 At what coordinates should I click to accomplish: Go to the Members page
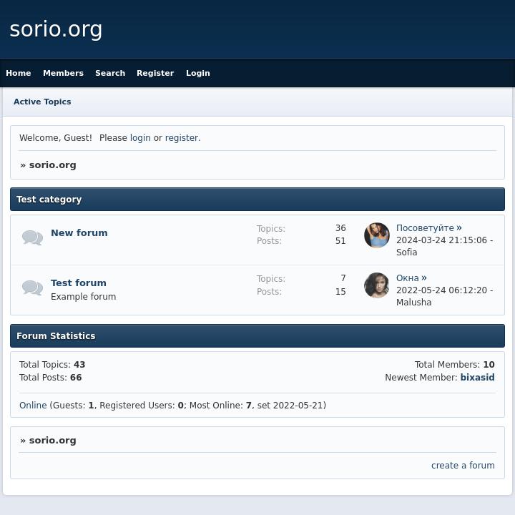click(63, 73)
